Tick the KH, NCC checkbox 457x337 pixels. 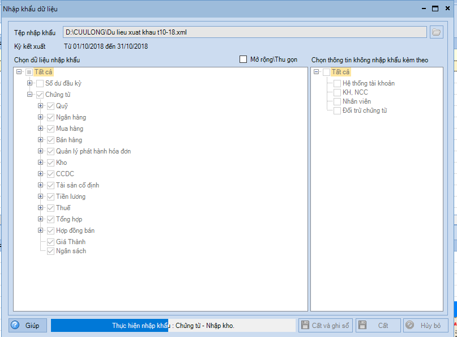tap(337, 92)
